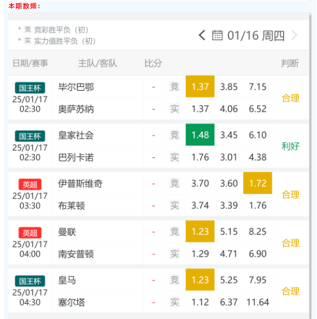
Task: Click the 合理 judgement for the 皇马 match
Action: 291,291
